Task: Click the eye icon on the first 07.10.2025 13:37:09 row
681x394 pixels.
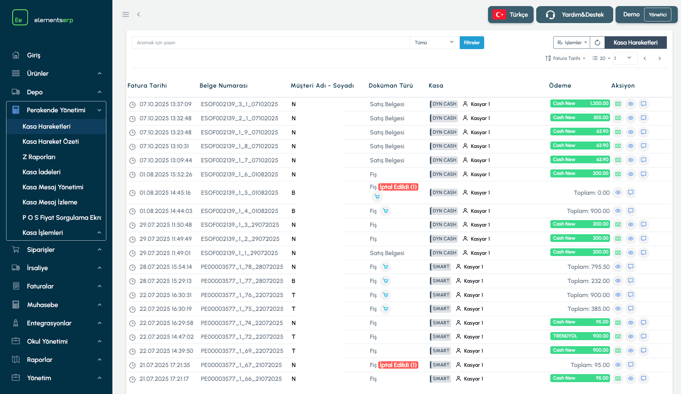Action: 631,104
